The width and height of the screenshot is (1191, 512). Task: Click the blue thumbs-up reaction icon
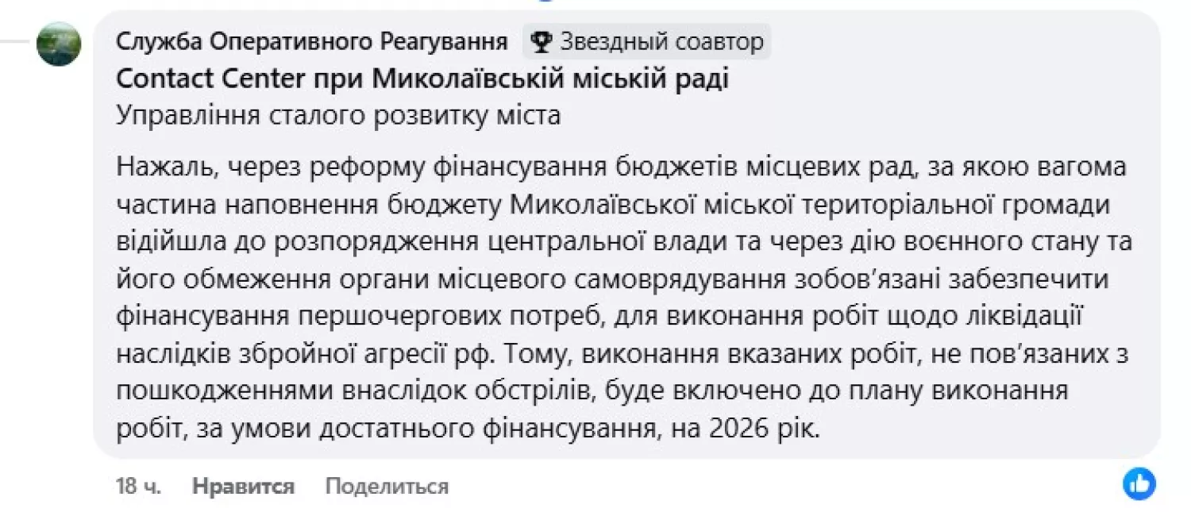tap(1139, 483)
